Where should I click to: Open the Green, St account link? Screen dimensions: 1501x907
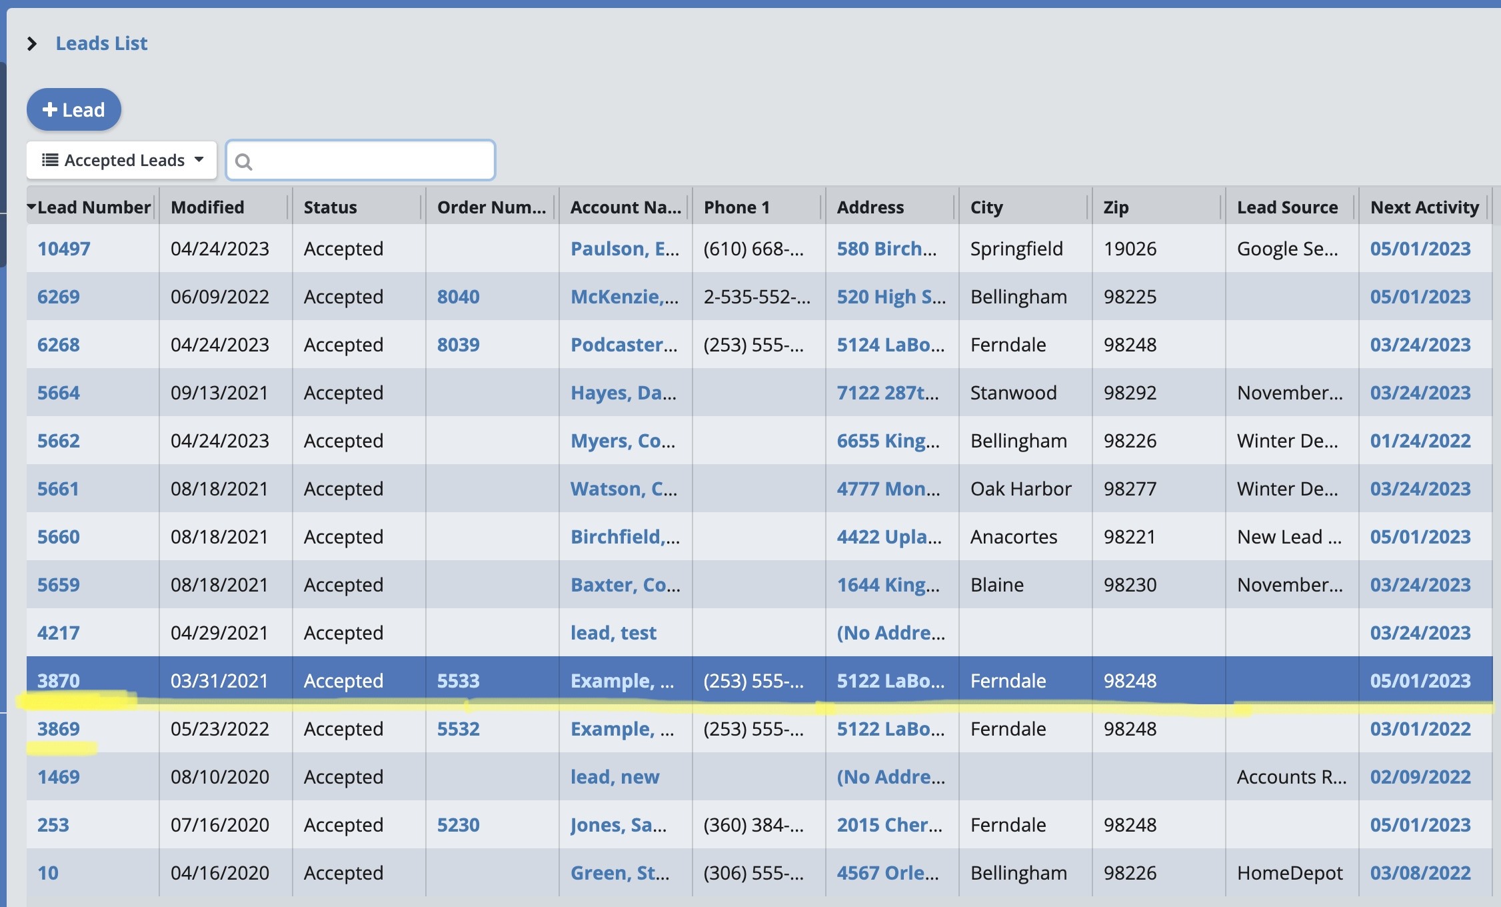(x=619, y=873)
